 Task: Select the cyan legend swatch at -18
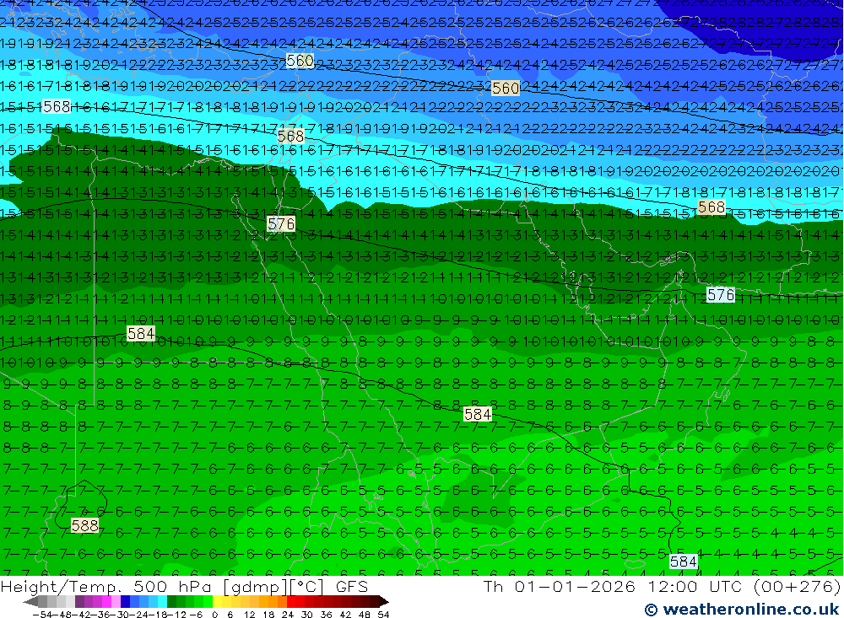point(162,602)
